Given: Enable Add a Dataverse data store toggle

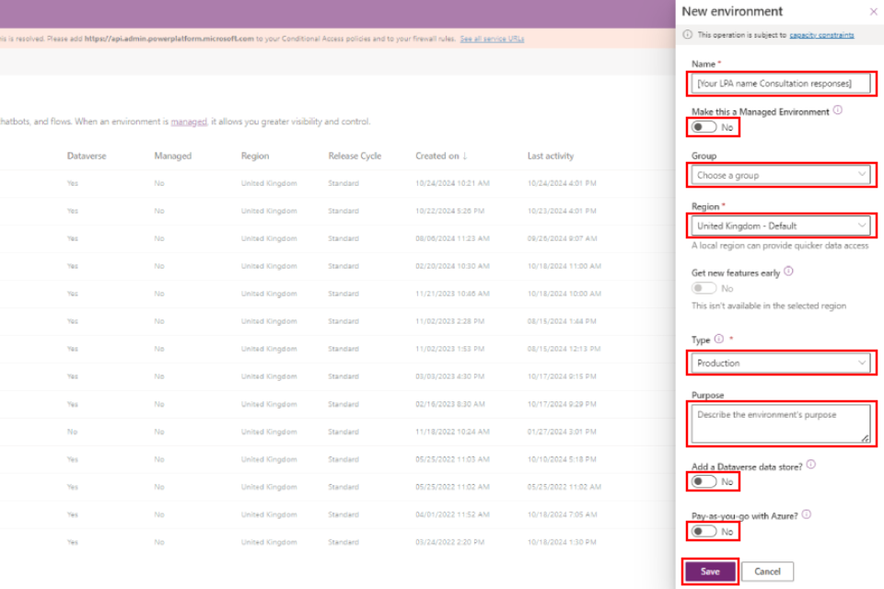Looking at the screenshot, I should 704,481.
